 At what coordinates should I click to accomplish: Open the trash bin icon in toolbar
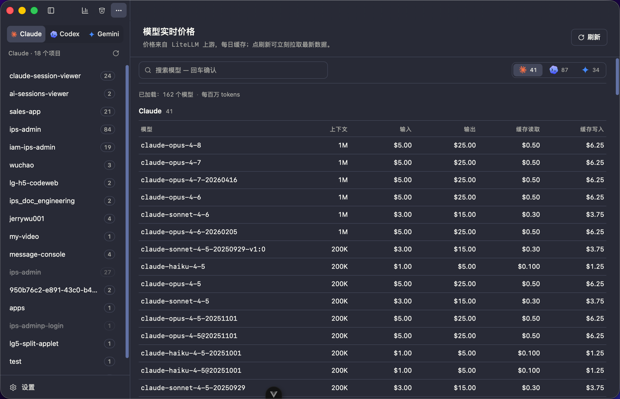102,10
